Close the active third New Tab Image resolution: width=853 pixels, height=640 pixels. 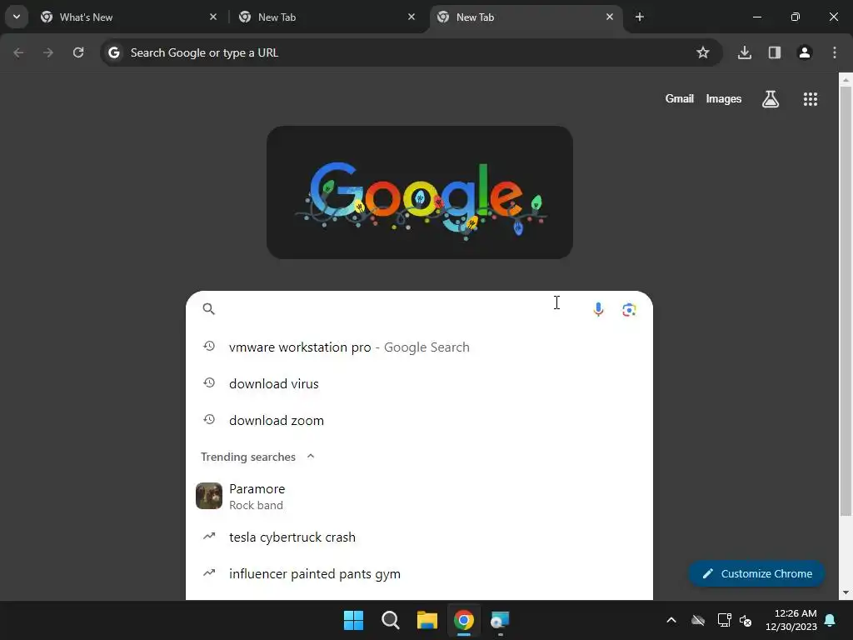tap(609, 17)
